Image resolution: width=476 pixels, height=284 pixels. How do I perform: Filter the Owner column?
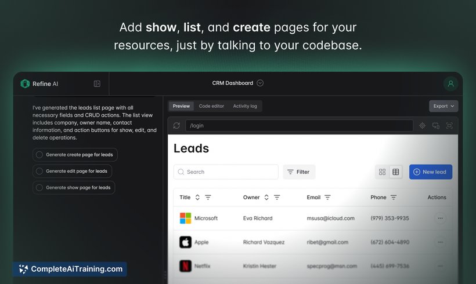tap(277, 197)
